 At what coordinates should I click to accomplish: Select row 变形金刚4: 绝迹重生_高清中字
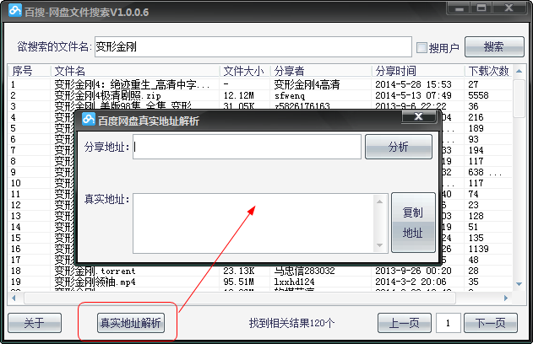click(x=259, y=84)
